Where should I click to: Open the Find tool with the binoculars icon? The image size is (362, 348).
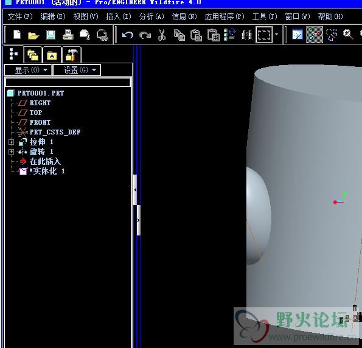pyautogui.click(x=247, y=35)
